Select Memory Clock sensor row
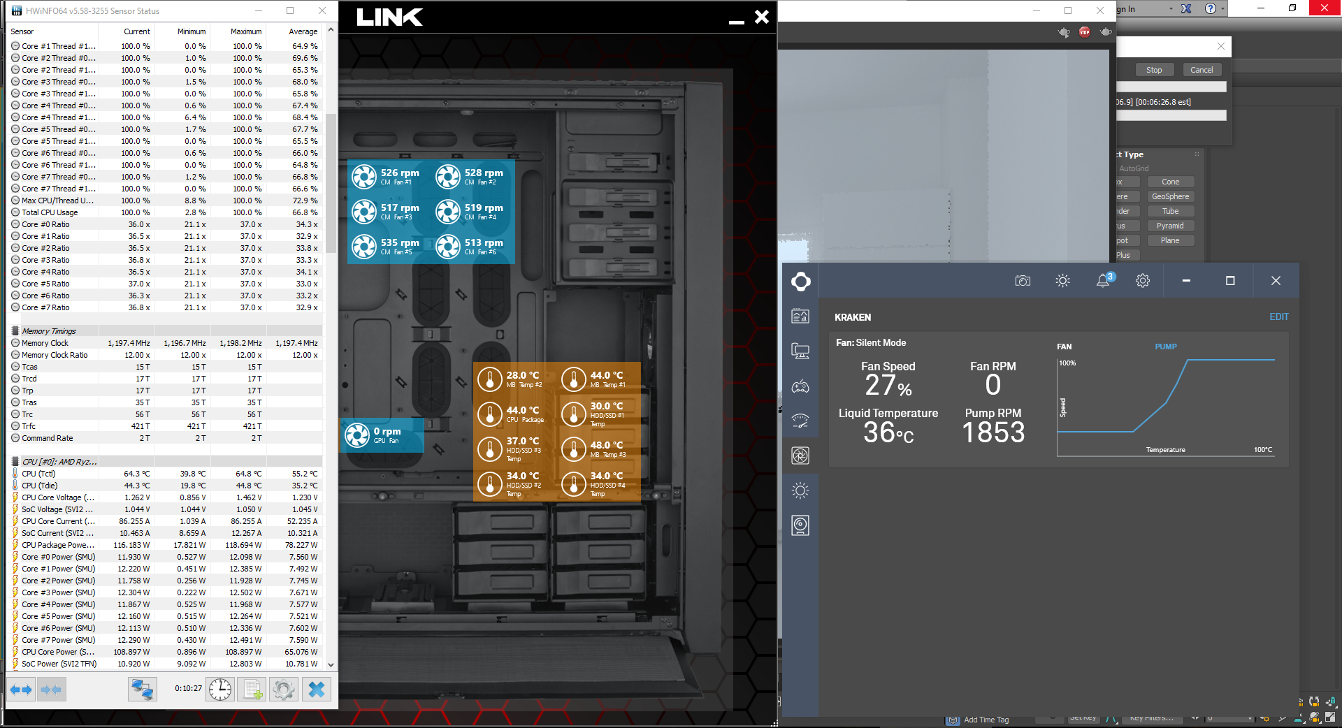Viewport: 1342px width, 728px height. point(166,343)
